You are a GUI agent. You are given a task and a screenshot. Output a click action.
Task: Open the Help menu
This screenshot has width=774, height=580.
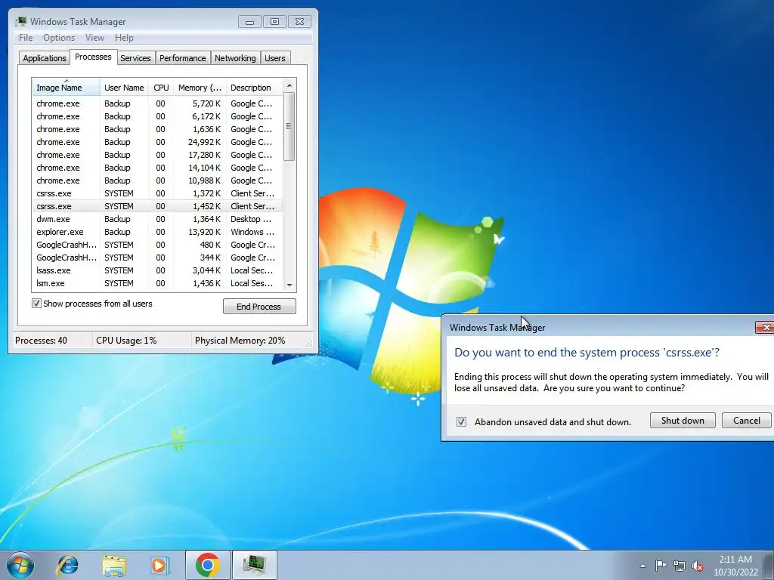124,38
